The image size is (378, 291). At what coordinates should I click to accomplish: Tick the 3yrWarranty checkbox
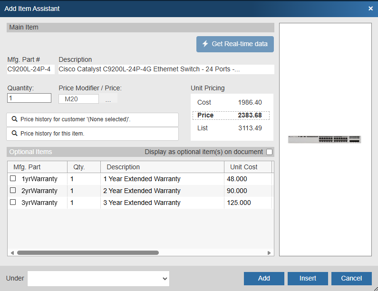point(13,203)
